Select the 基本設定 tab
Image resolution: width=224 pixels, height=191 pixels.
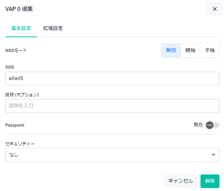21,28
